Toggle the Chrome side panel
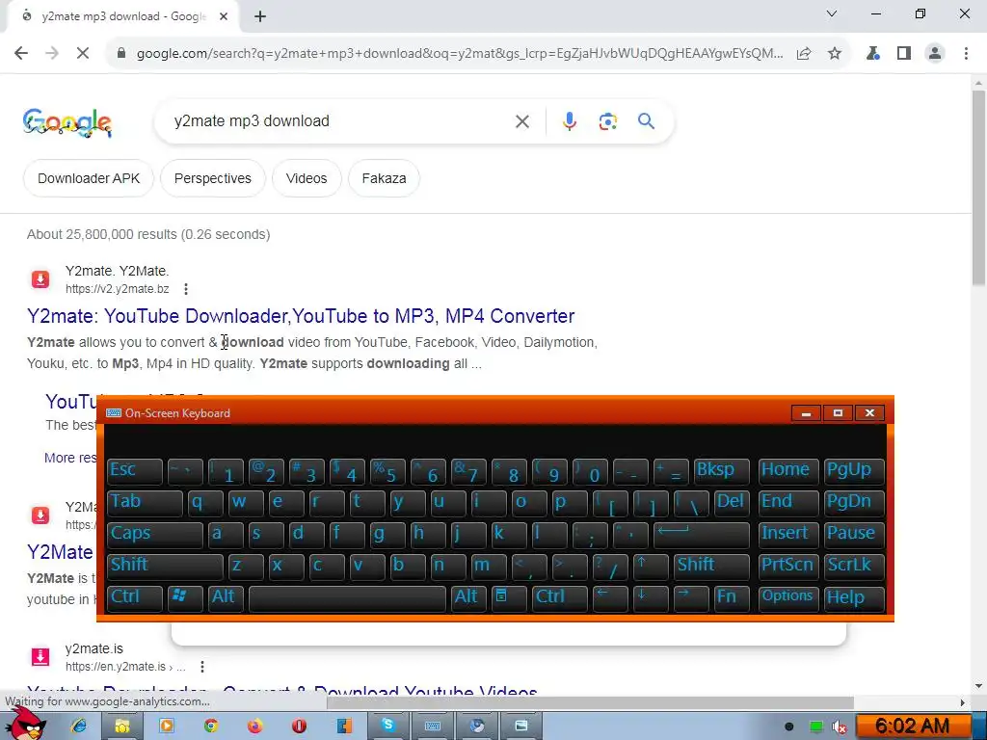Screen dimensions: 987x740 point(904,54)
